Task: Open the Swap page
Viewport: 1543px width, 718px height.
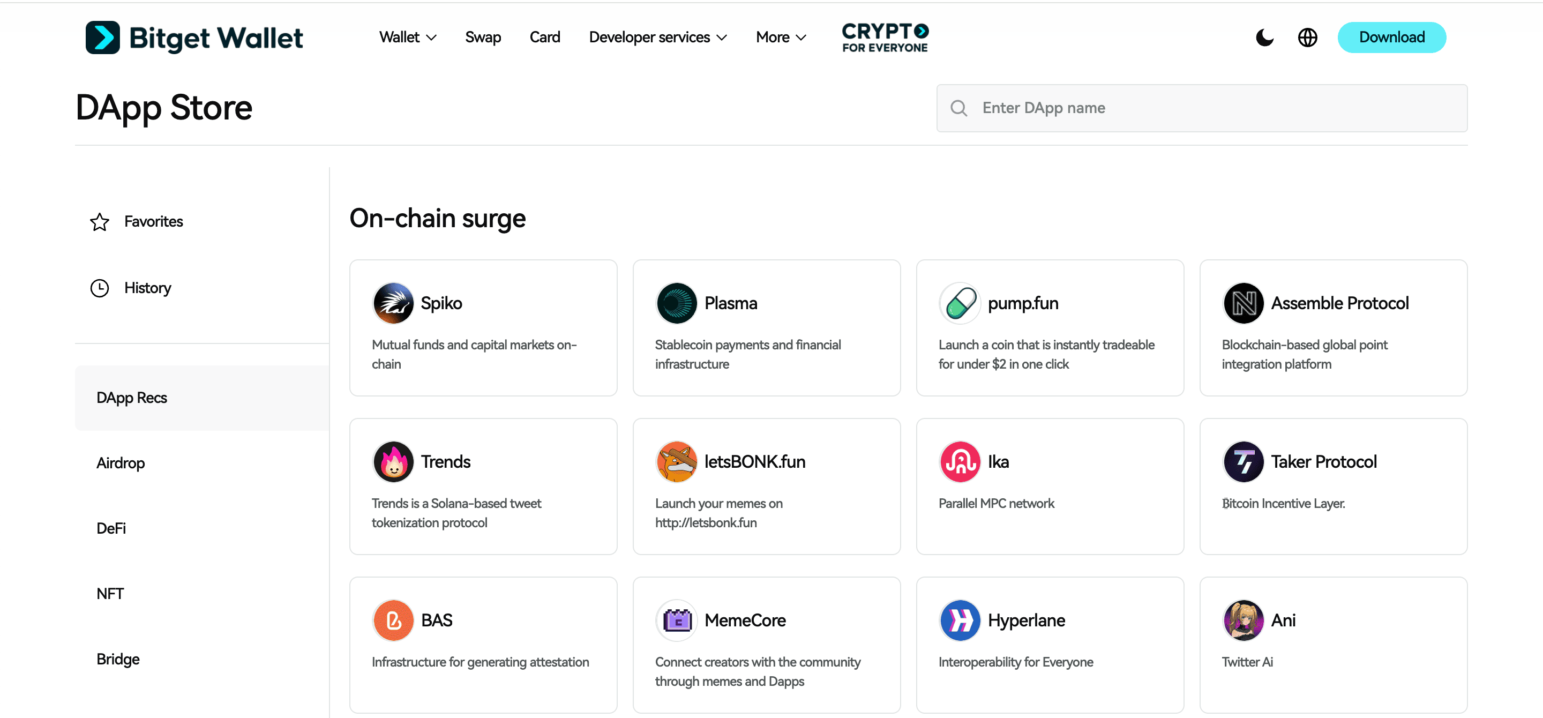Action: point(483,37)
